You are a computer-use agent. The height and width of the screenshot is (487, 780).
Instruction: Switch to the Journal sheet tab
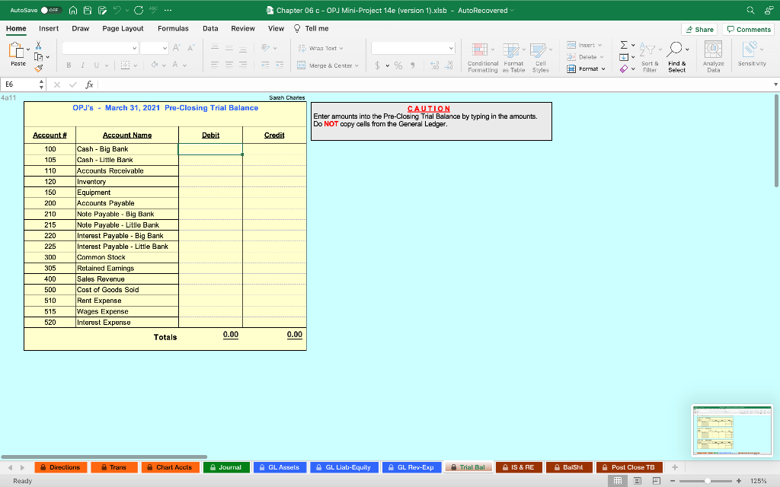pos(225,467)
